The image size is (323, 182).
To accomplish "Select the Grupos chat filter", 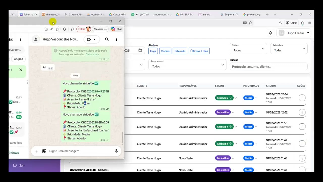I will point(18,59).
